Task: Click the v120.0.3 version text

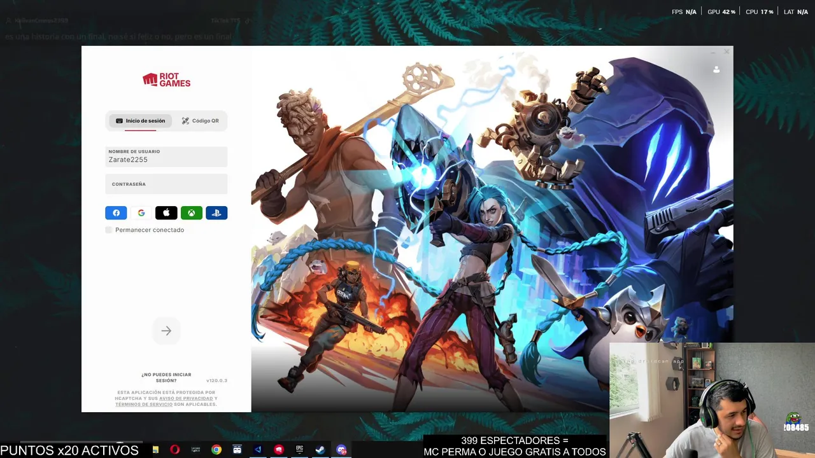Action: (x=216, y=380)
